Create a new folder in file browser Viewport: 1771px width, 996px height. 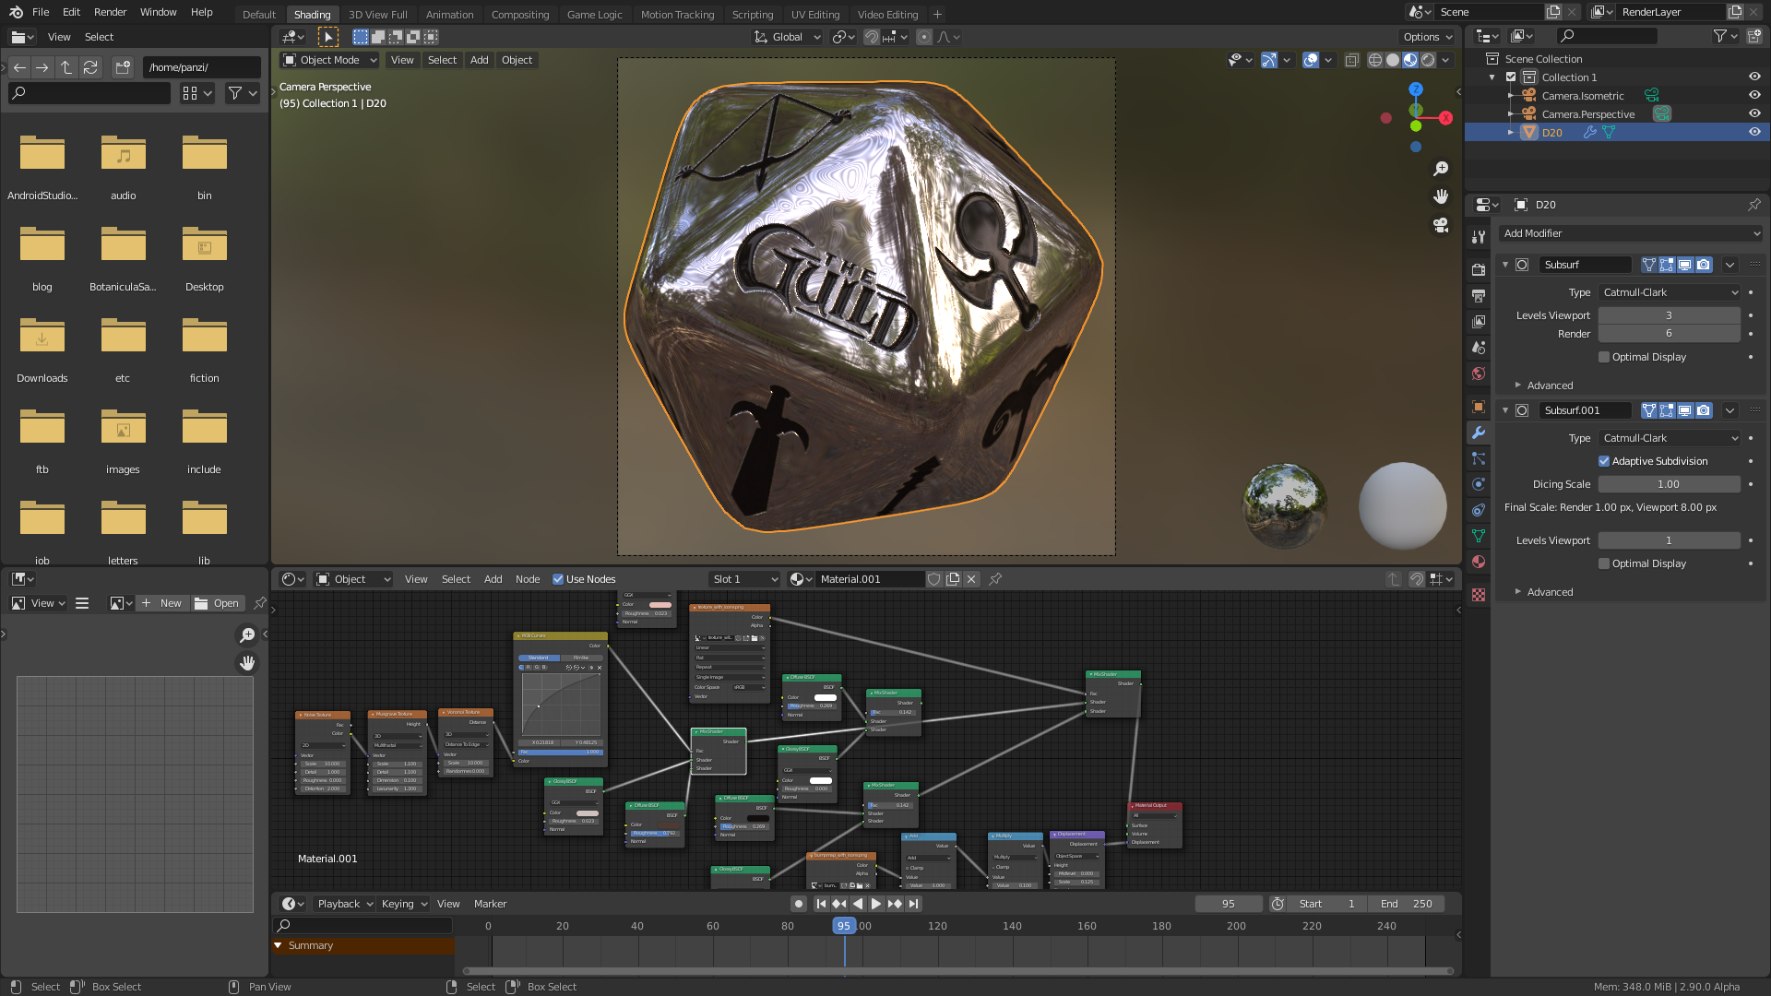(123, 67)
